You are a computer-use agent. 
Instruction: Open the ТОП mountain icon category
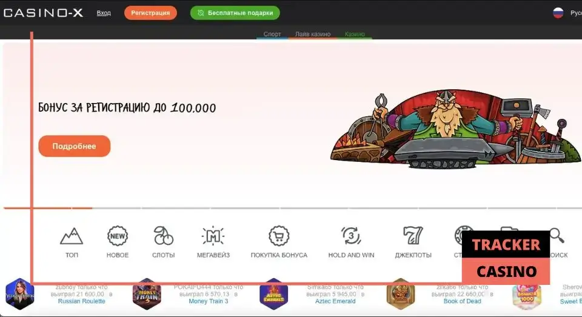(x=72, y=236)
